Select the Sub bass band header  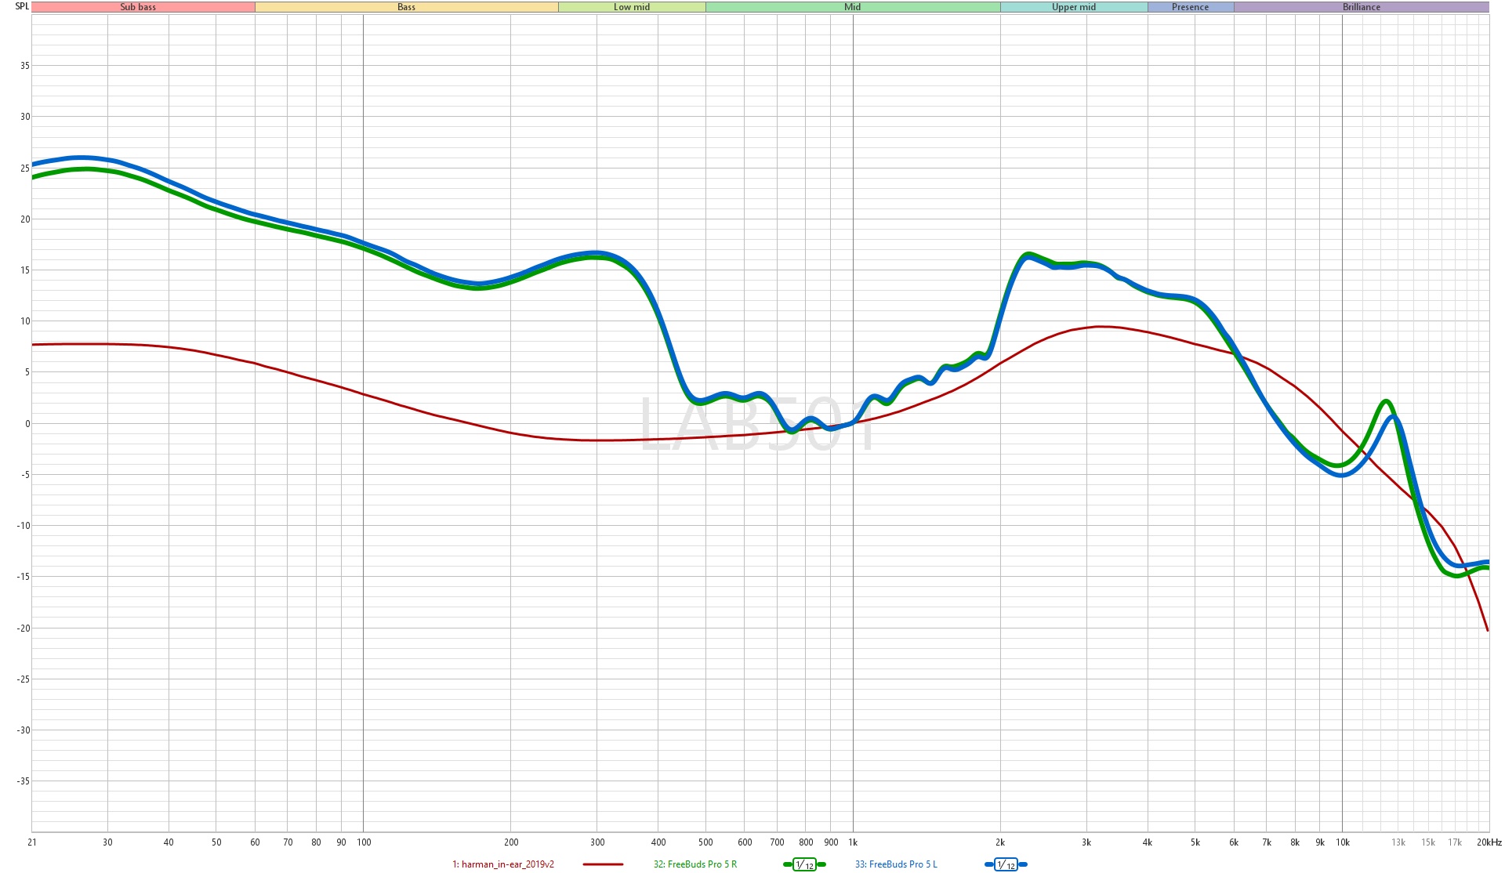coord(138,7)
